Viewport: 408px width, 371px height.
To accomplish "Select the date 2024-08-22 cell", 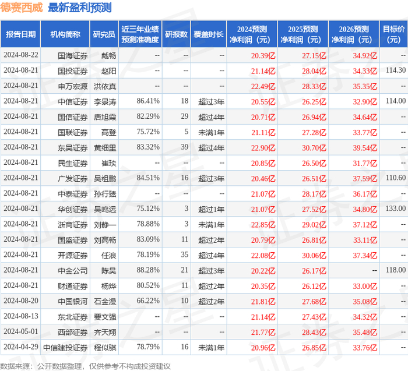I will point(21,55).
